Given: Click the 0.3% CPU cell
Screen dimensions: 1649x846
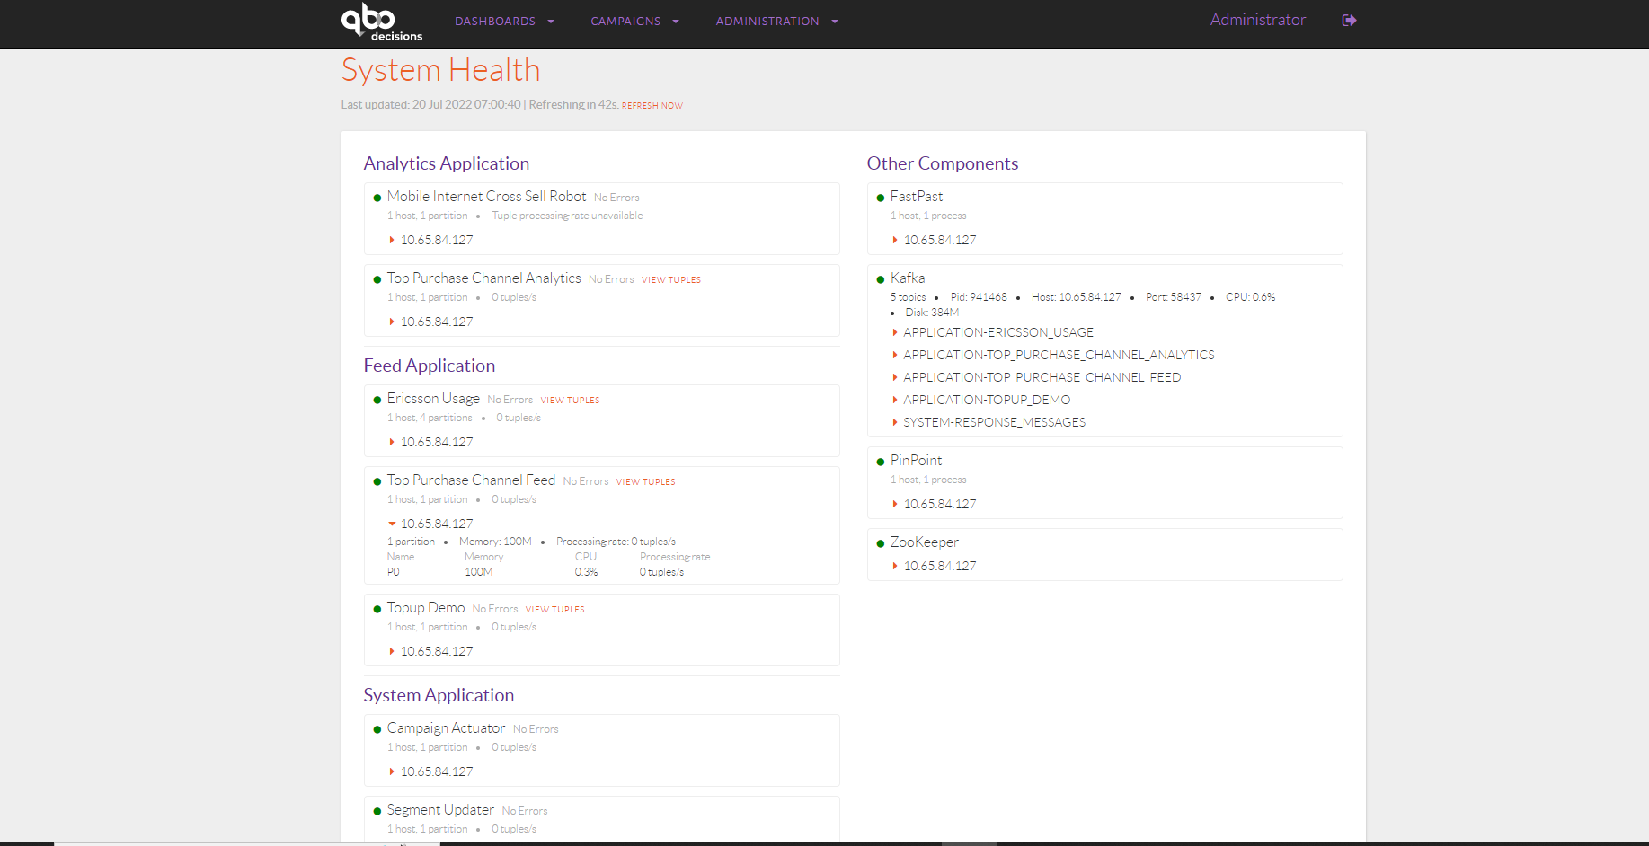Looking at the screenshot, I should point(586,572).
